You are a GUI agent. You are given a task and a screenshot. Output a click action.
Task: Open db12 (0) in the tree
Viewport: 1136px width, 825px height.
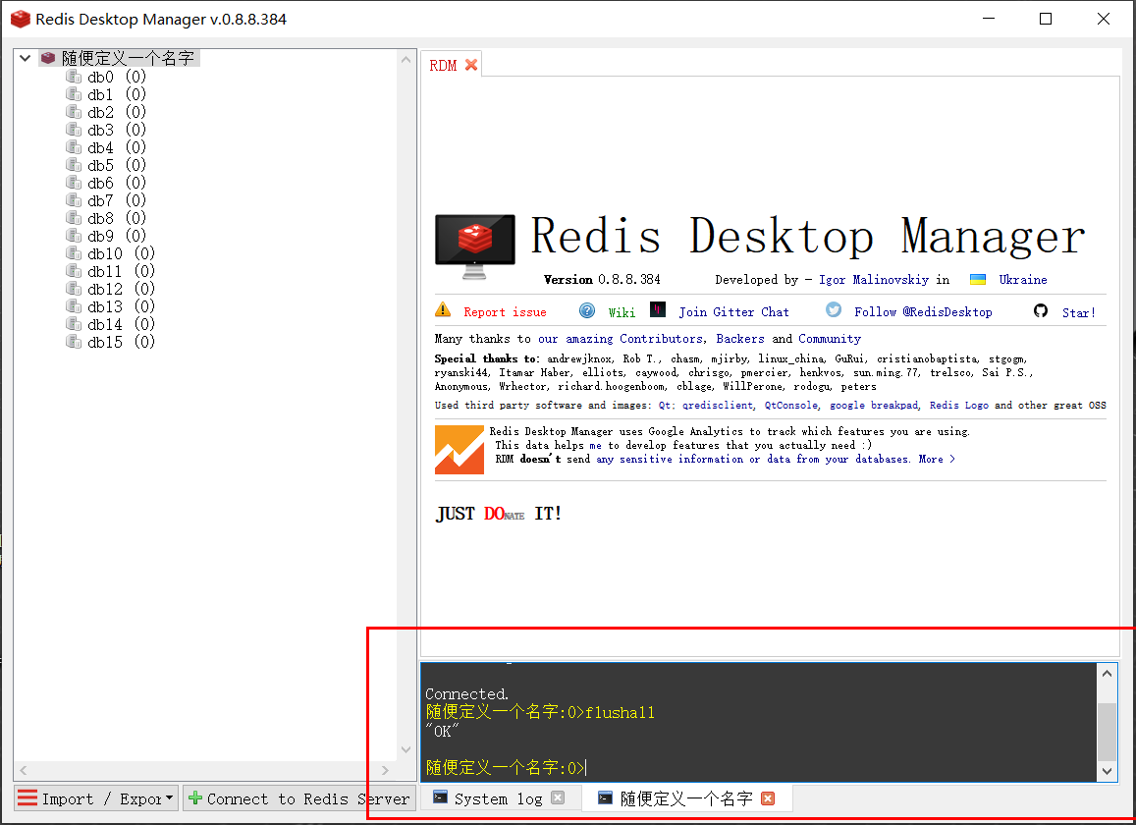tap(121, 289)
